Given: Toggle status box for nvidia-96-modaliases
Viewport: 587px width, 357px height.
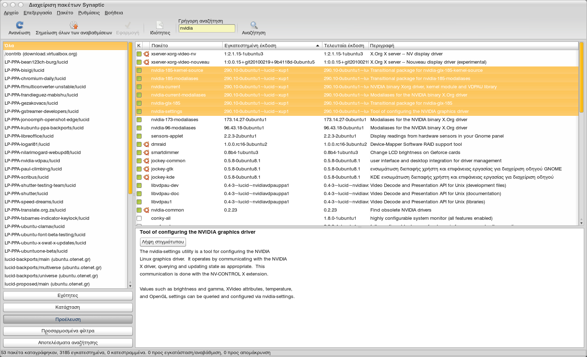Looking at the screenshot, I should pos(139,128).
